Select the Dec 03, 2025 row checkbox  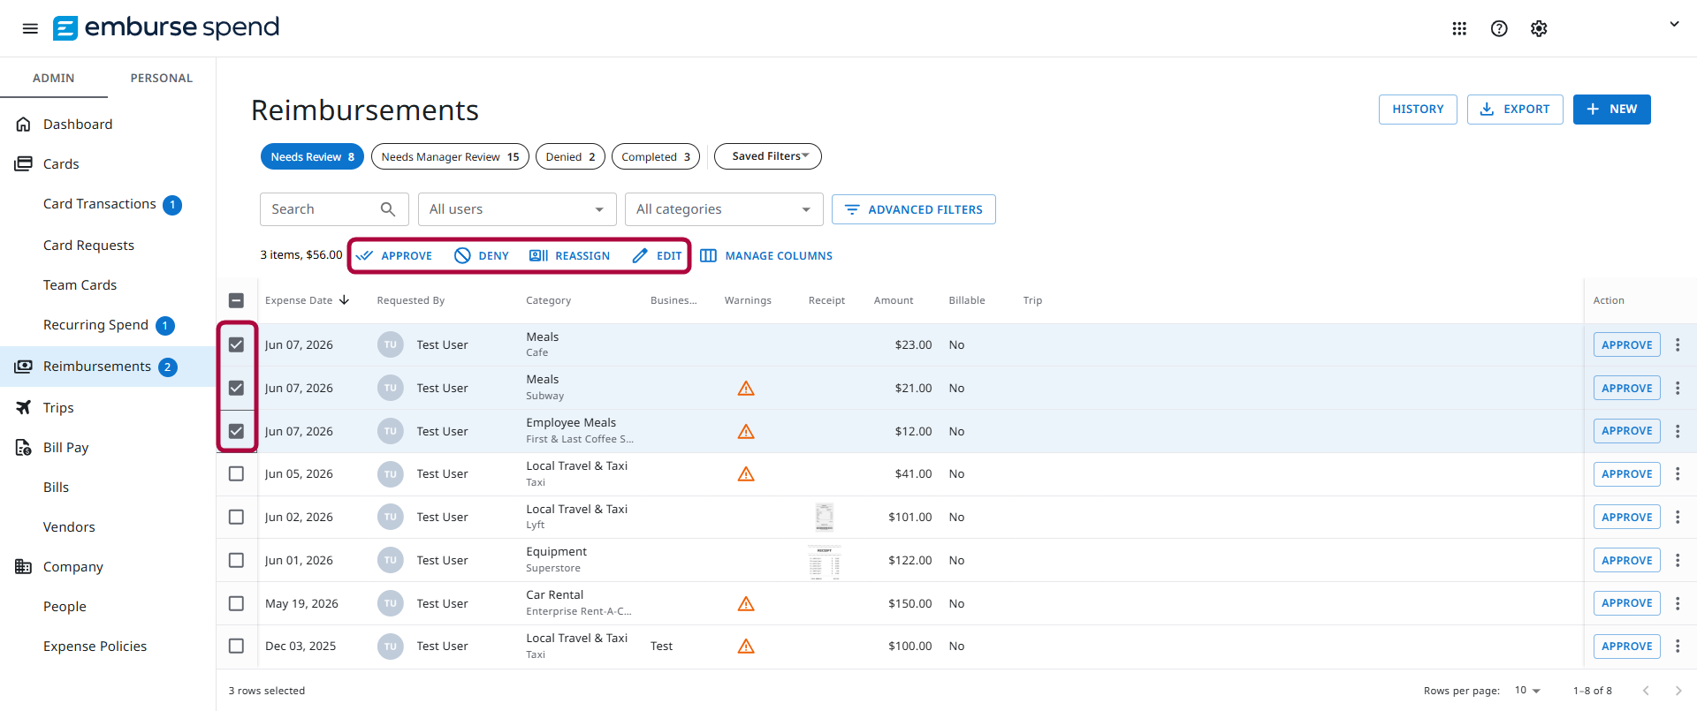click(x=236, y=646)
